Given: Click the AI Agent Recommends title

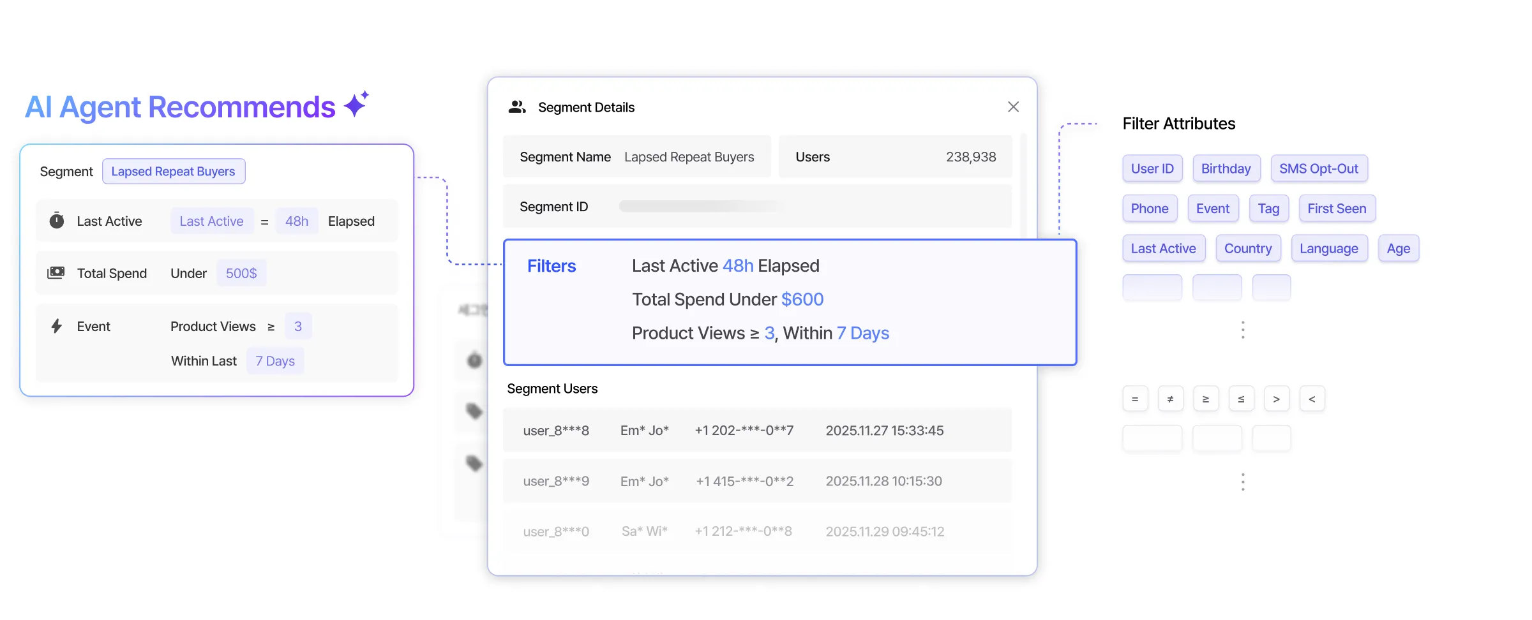Looking at the screenshot, I should point(180,107).
